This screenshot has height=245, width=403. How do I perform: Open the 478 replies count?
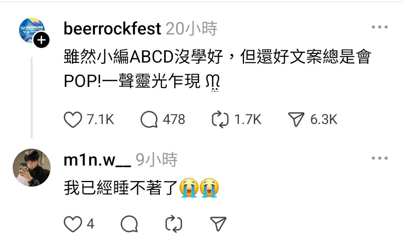click(x=174, y=120)
